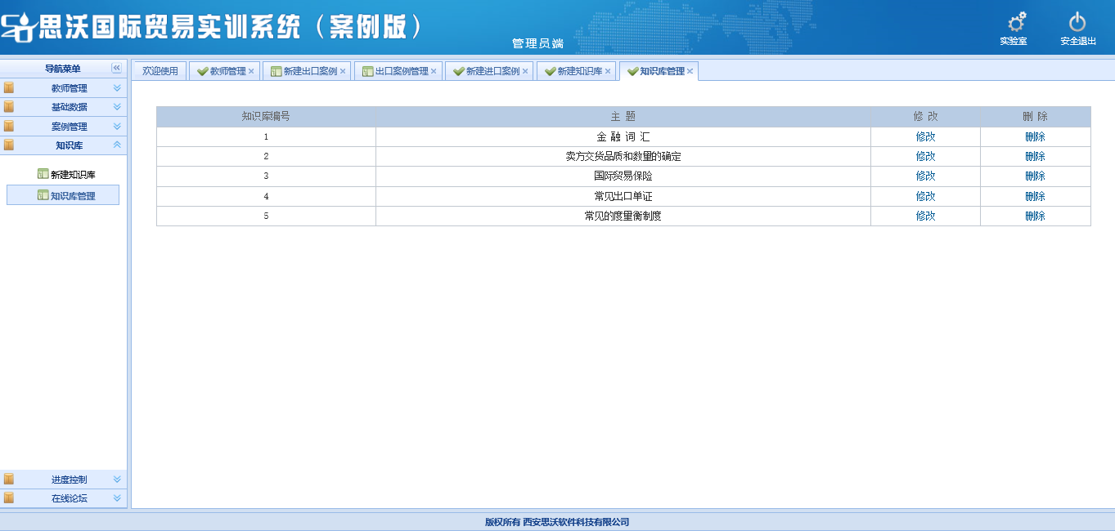The image size is (1115, 531).
Task: Edit the 常见的度量衡制度 entry
Action: tap(925, 216)
